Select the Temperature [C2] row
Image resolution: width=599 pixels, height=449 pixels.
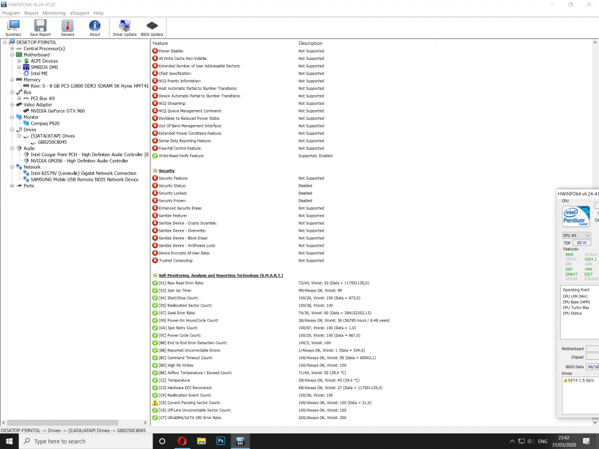(256, 380)
